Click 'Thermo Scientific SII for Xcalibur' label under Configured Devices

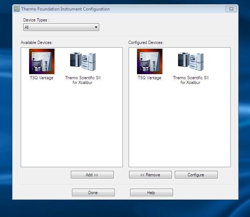click(191, 80)
